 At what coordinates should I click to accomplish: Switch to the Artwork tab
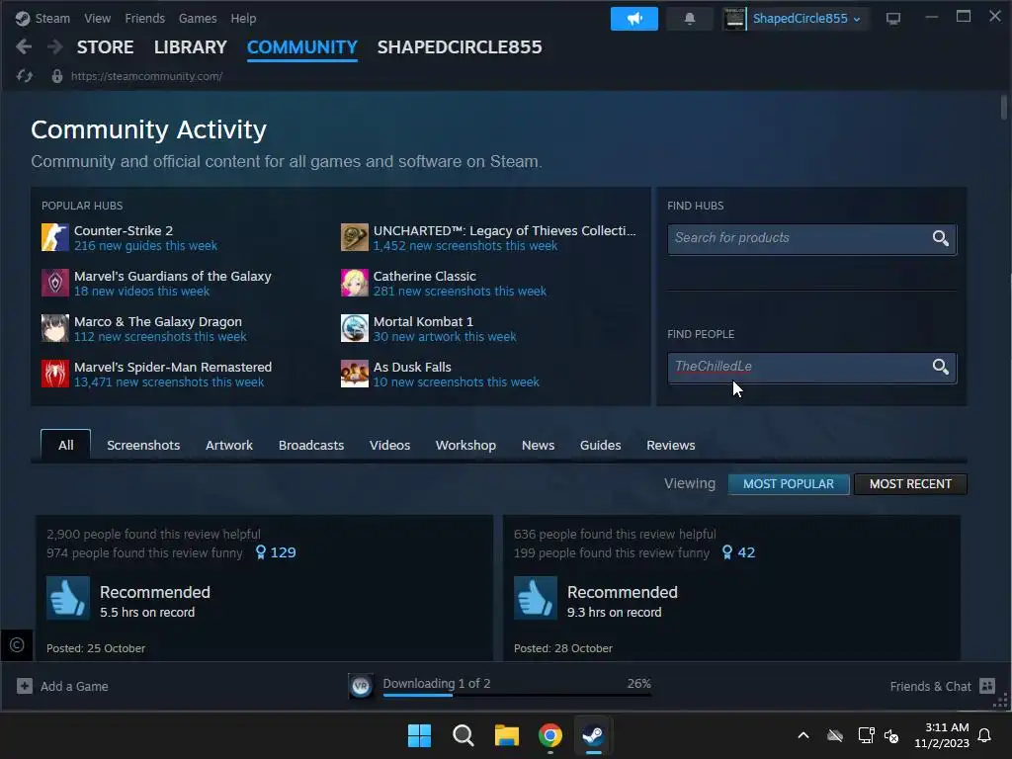coord(229,446)
